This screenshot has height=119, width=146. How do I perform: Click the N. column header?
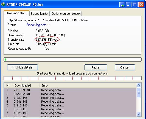8,85
